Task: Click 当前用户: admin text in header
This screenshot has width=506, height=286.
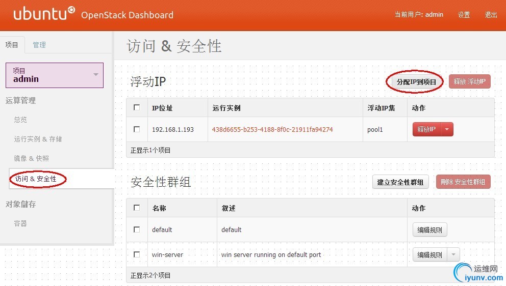Action: pos(419,14)
